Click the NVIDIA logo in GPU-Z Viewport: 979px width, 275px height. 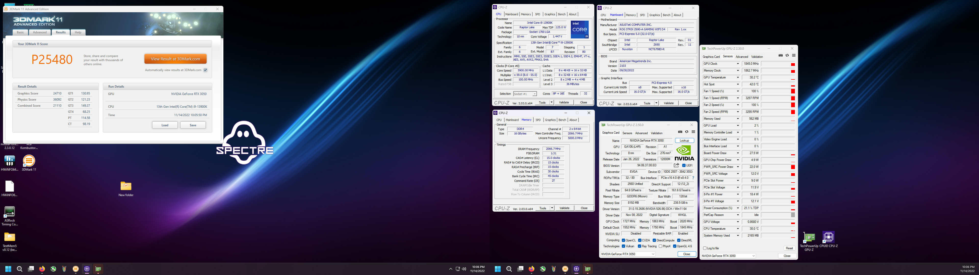click(684, 153)
